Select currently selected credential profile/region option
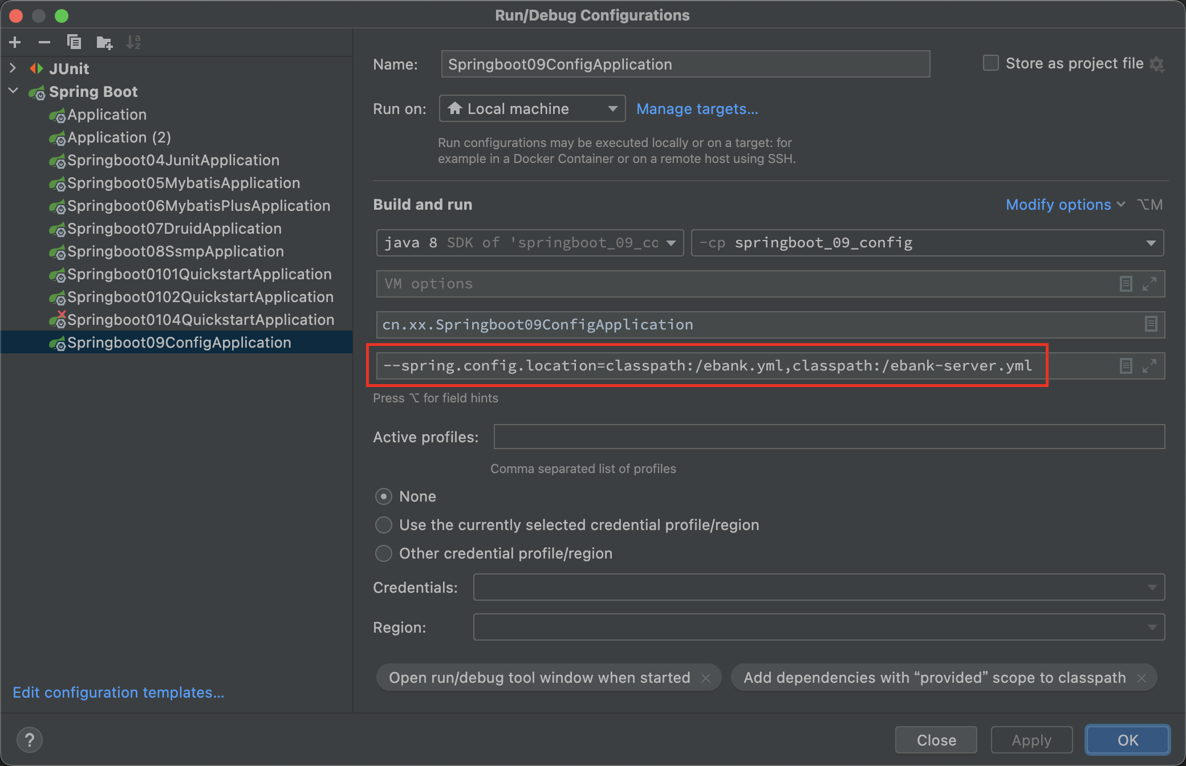 [384, 525]
